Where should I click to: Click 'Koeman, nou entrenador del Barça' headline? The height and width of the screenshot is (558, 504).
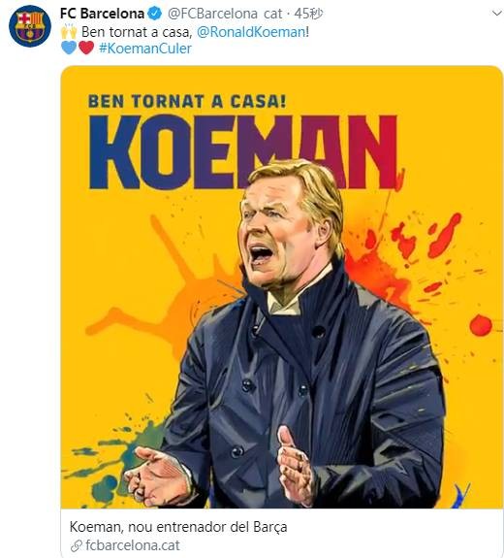click(178, 527)
